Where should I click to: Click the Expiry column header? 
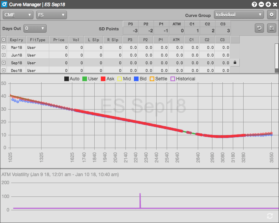[x=17, y=40]
